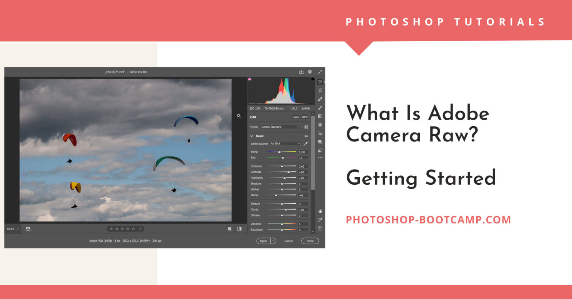This screenshot has width=572, height=299.
Task: Select the Crop and Rotate tool
Action: click(x=320, y=90)
